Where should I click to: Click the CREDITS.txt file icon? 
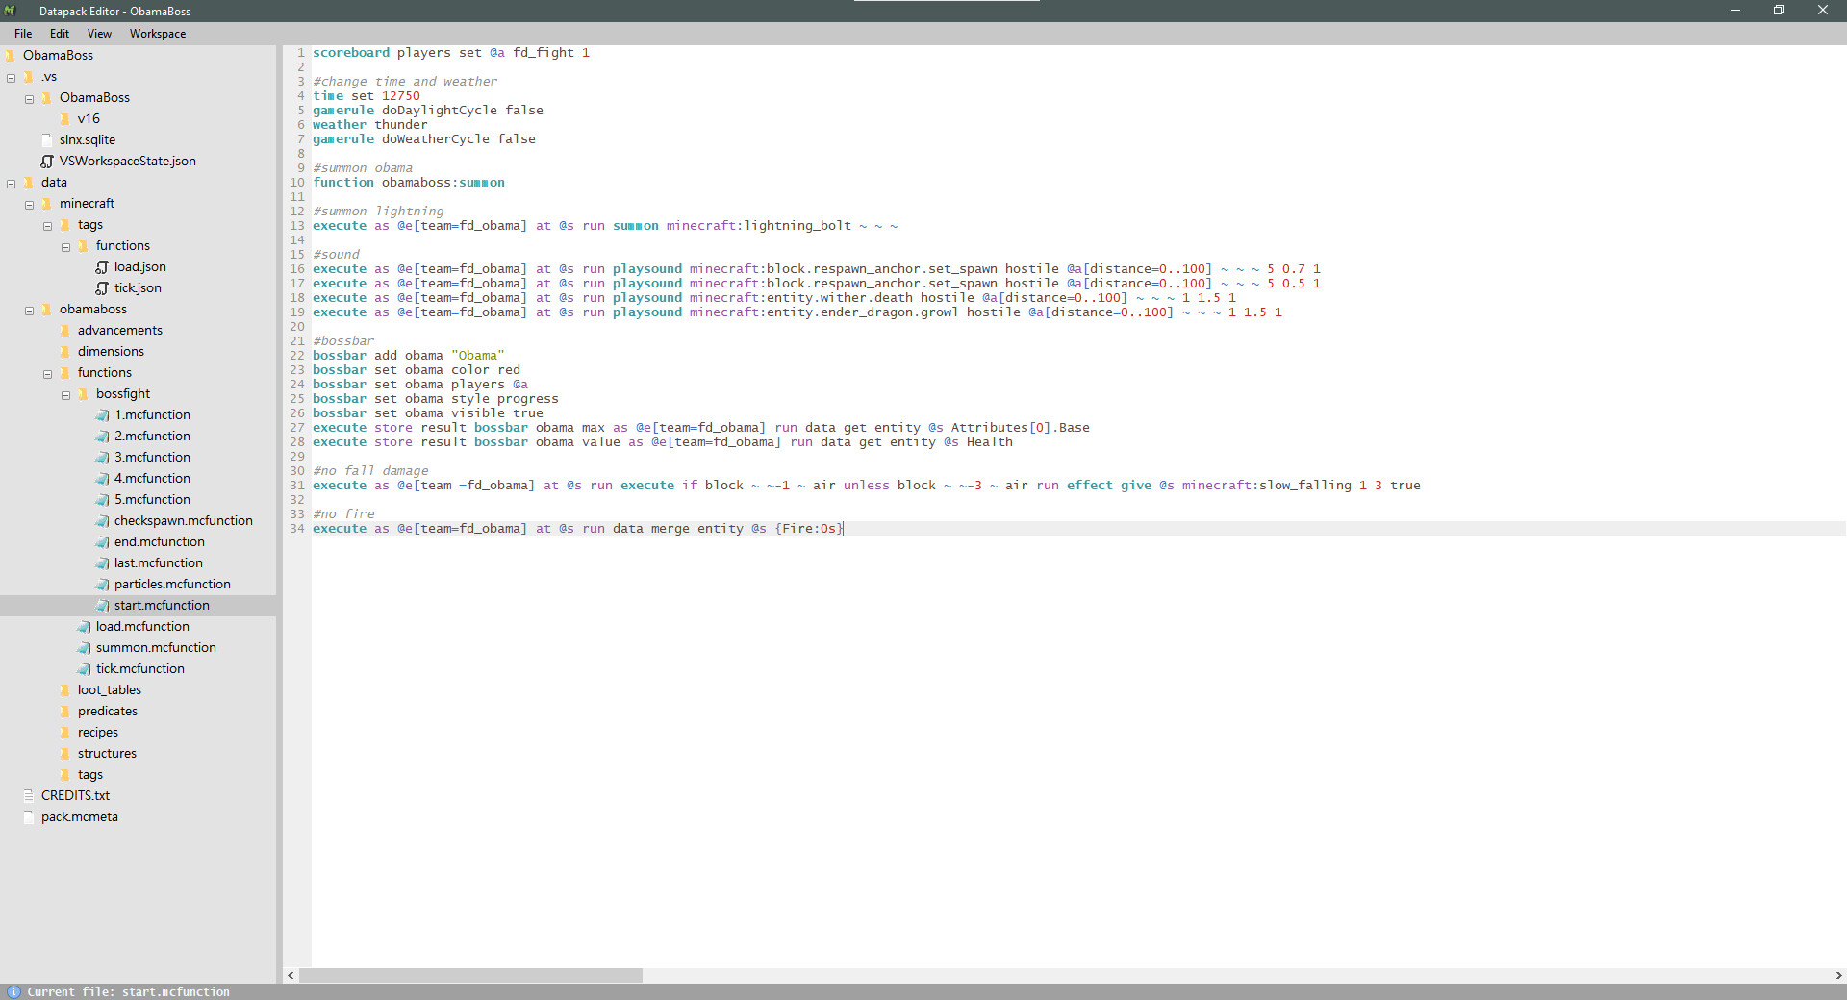click(x=30, y=795)
